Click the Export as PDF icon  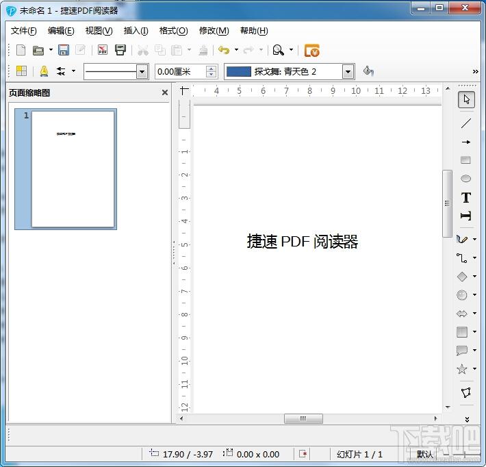(102, 50)
